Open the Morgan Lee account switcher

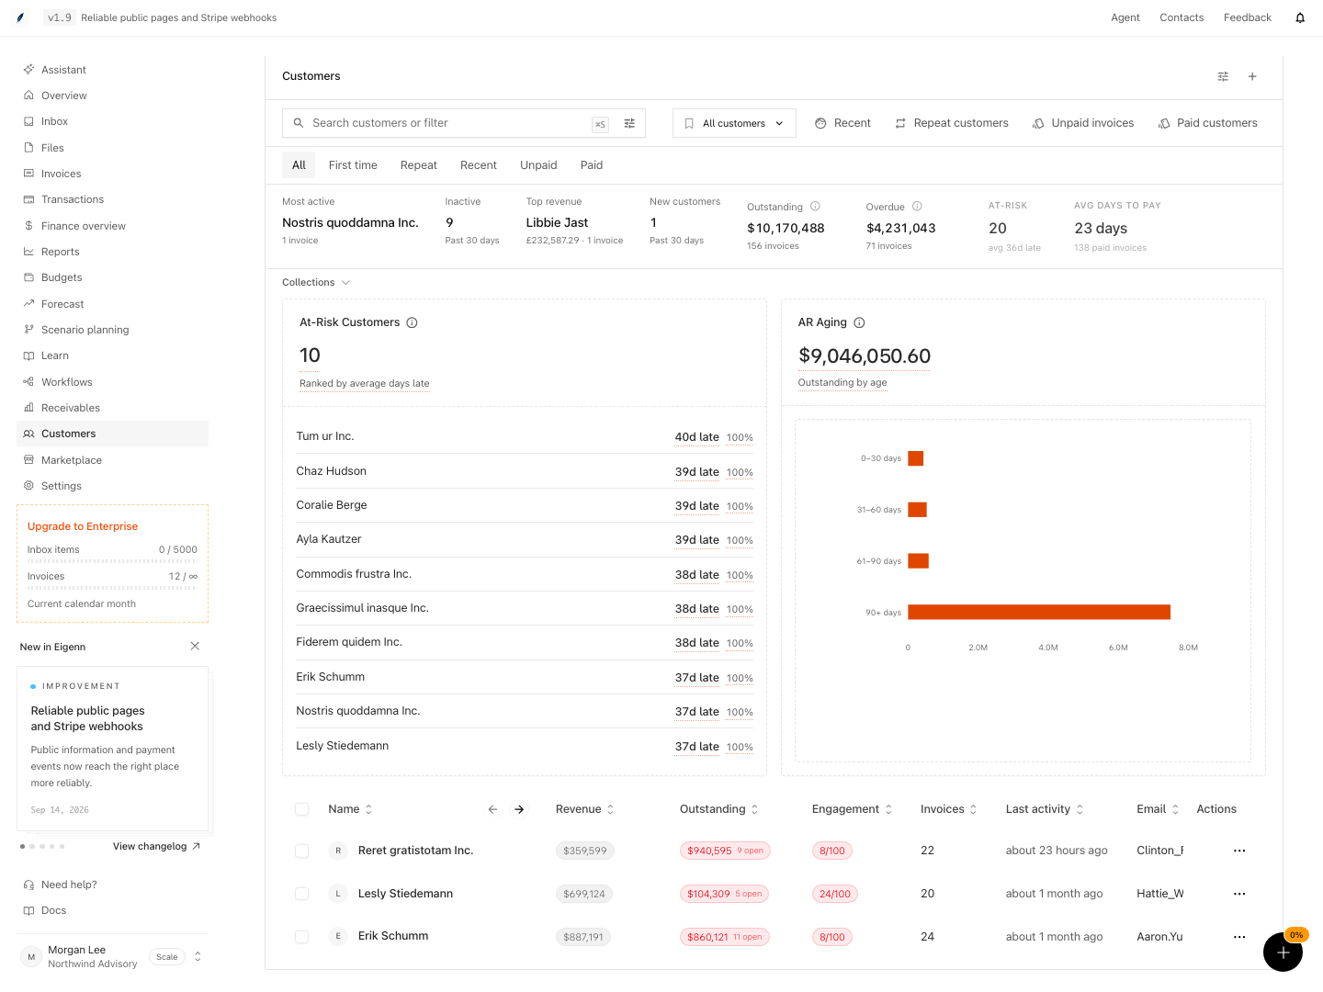[x=112, y=956]
